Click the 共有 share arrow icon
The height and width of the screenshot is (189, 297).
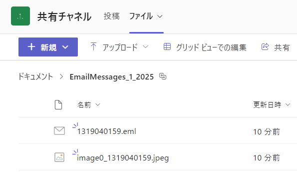(x=265, y=46)
